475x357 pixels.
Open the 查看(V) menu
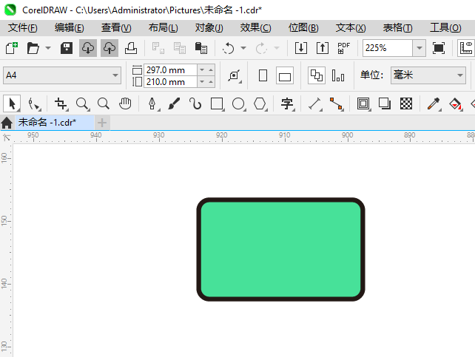click(116, 28)
